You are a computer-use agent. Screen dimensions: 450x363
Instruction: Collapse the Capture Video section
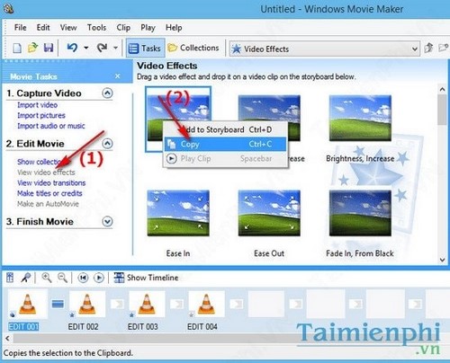[107, 93]
